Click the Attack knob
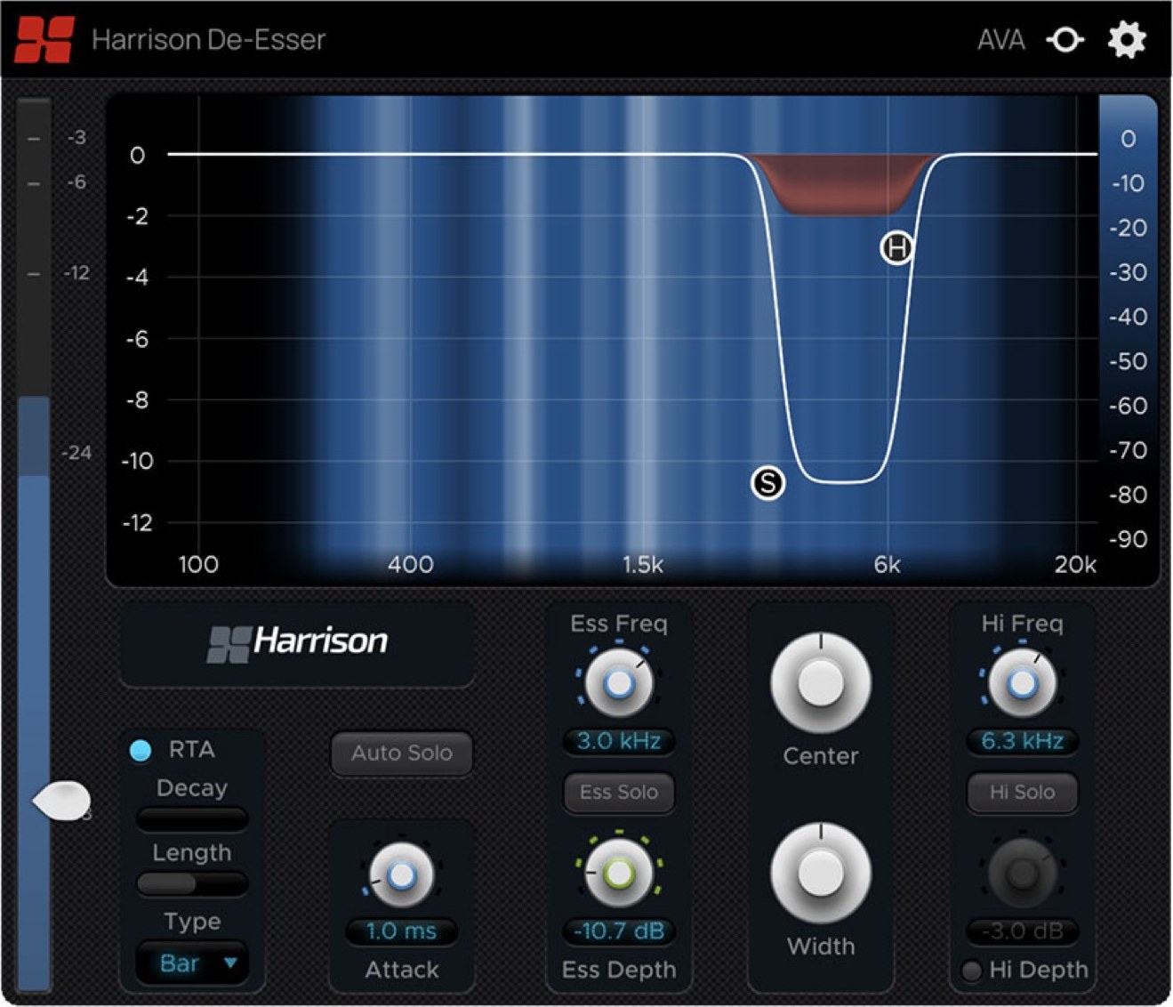Viewport: 1173px width, 1007px height. 402,875
